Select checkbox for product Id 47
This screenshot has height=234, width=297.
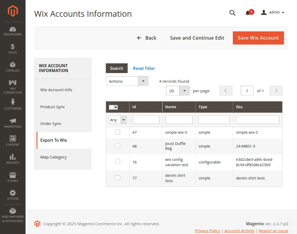[118, 132]
